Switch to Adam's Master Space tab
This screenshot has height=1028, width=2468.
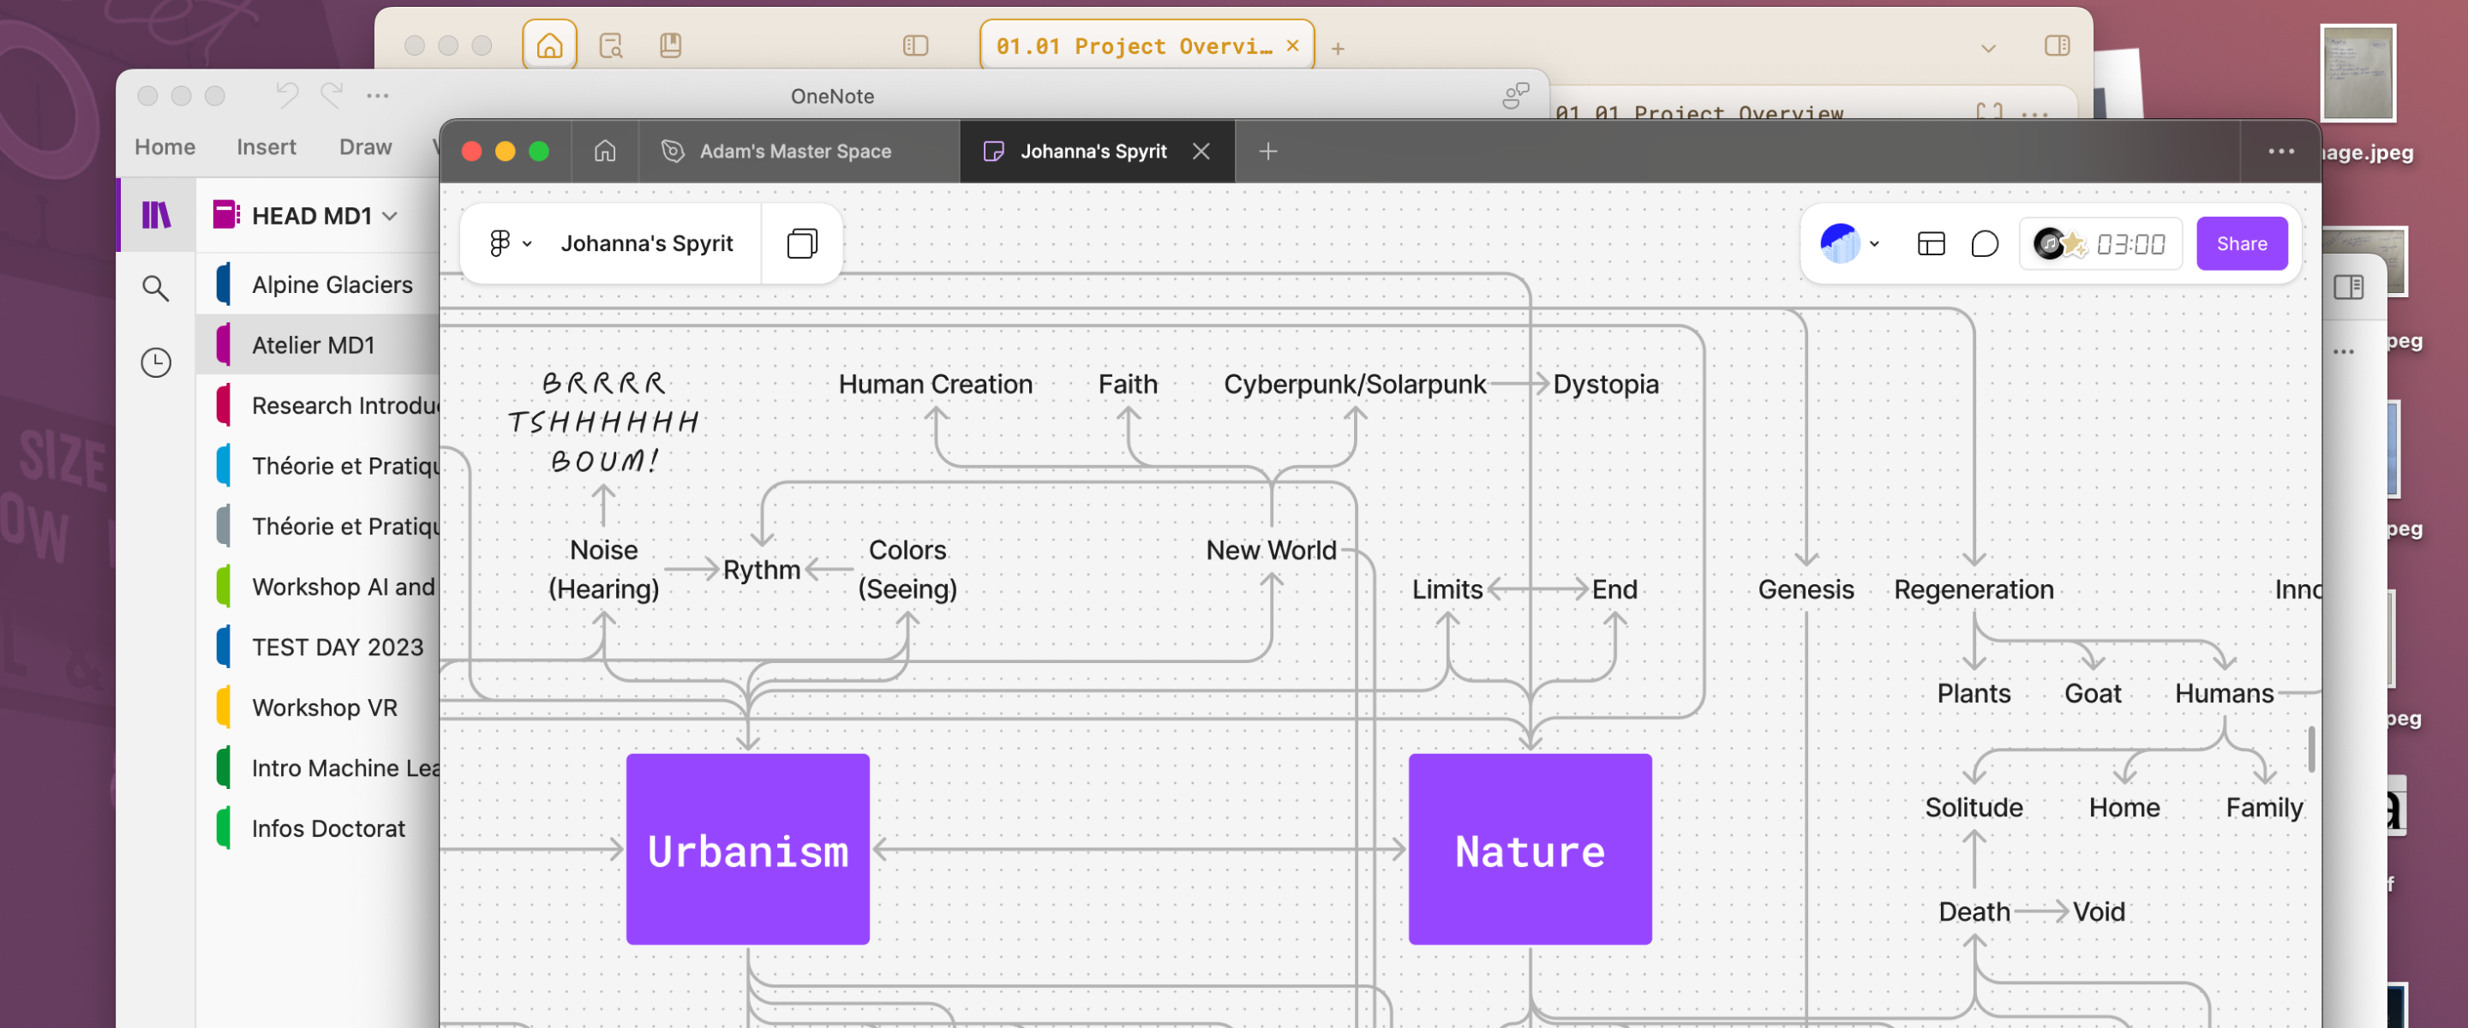(x=794, y=152)
